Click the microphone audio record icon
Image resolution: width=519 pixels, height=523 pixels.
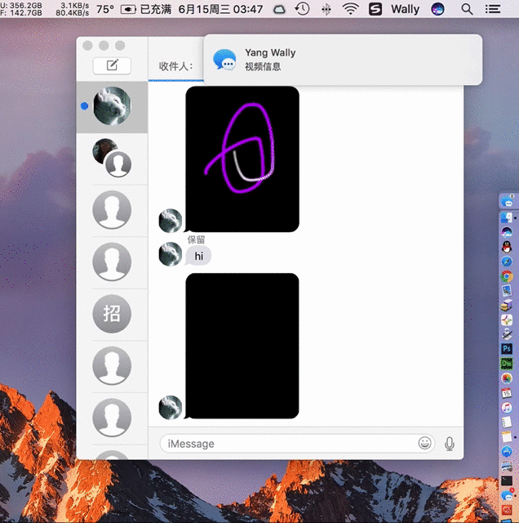click(x=450, y=444)
